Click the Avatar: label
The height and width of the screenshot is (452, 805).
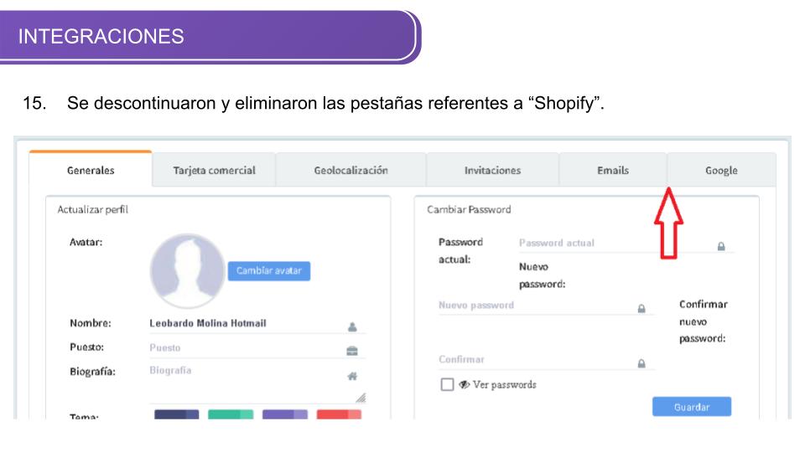[86, 242]
